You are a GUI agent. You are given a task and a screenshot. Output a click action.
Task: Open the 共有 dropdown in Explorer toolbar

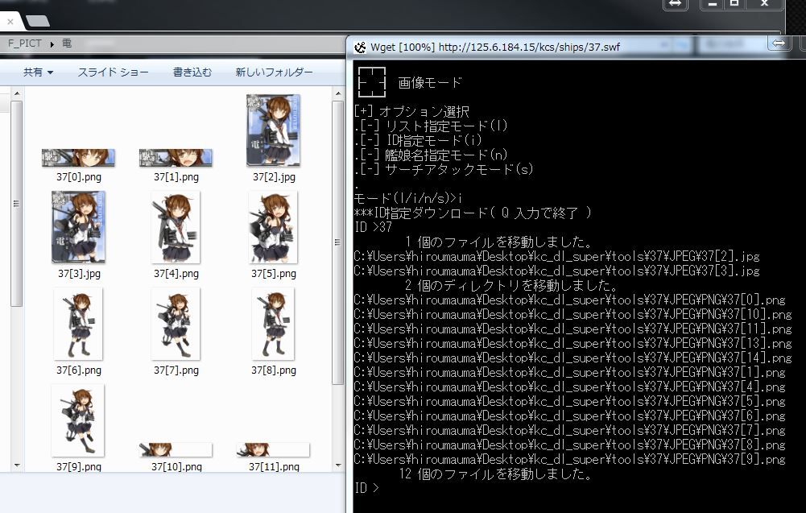[x=38, y=72]
